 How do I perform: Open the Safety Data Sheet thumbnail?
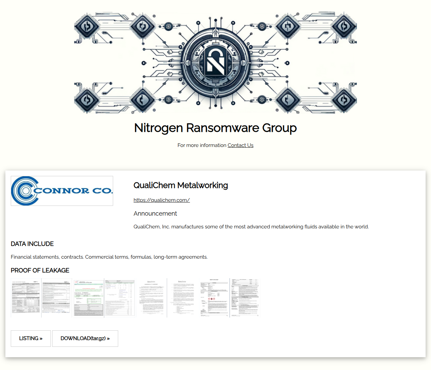(x=214, y=298)
